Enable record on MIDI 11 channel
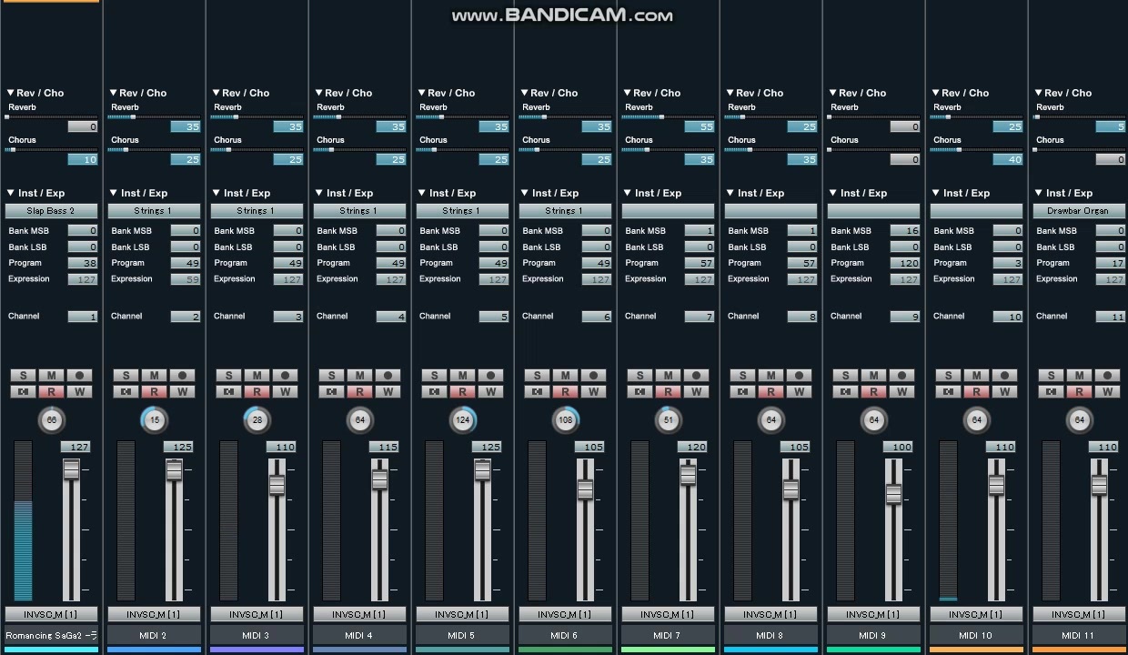Screen dimensions: 1128x655 pos(1107,376)
